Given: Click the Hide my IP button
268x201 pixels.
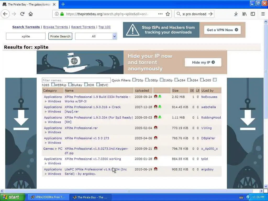Looking at the screenshot, I should pyautogui.click(x=203, y=62).
